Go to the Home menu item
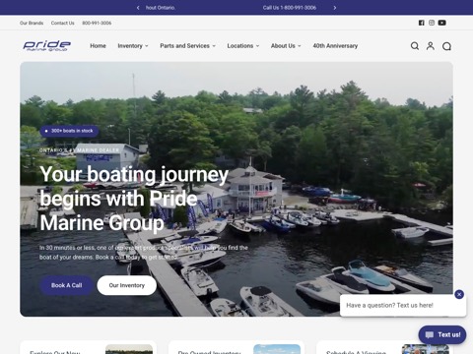This screenshot has width=473, height=354. pyautogui.click(x=98, y=46)
